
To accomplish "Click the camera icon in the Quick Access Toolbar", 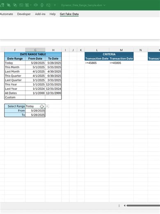I will pyautogui.click(x=21, y=5).
